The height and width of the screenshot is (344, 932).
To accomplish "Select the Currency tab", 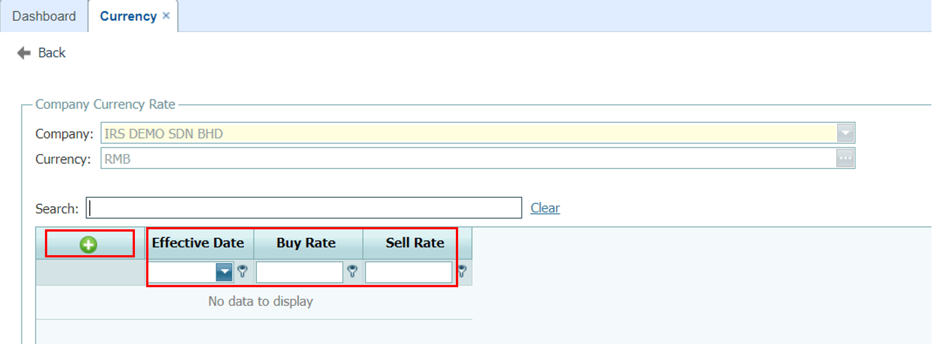I will click(128, 16).
